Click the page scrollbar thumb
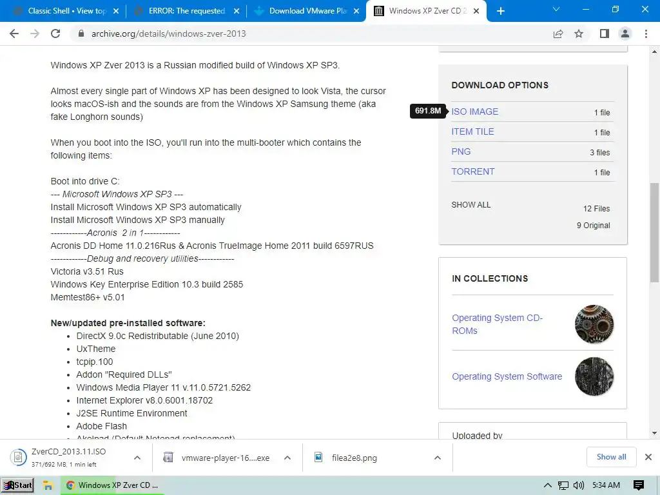The width and height of the screenshot is (660, 495). (654, 232)
